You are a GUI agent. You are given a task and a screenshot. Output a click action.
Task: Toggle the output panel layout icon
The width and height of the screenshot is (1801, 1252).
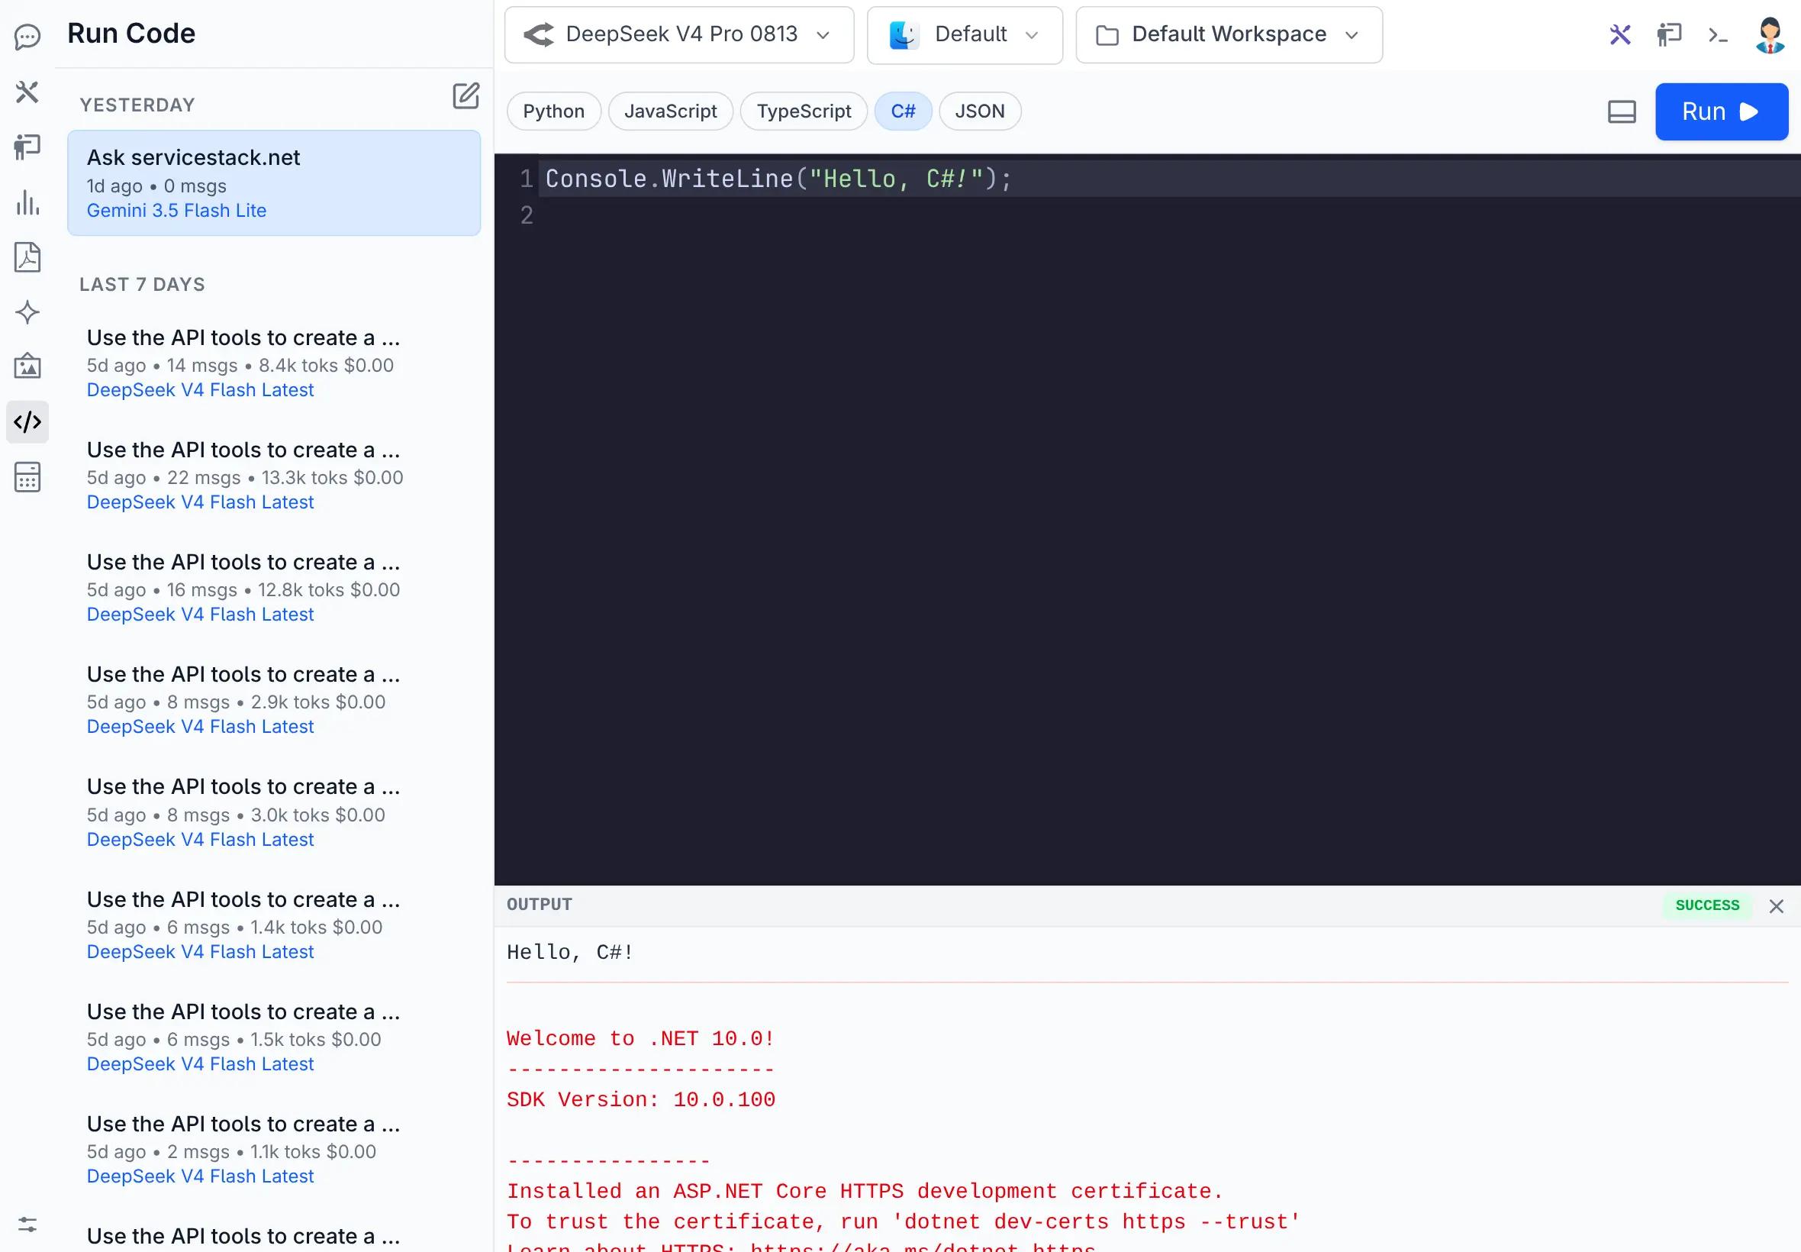coord(1622,111)
